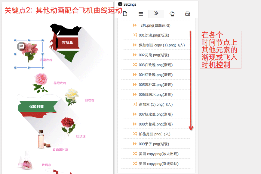Click play icon beside 飞机.png(曲线运动)
261x174 pixels.
[135, 25]
